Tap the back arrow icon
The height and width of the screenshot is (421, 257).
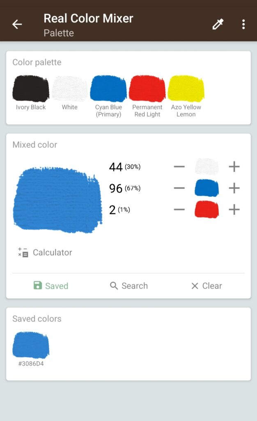tap(17, 24)
